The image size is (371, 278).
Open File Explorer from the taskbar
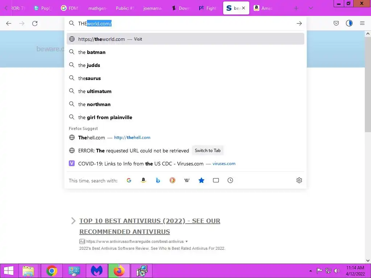coord(28,271)
